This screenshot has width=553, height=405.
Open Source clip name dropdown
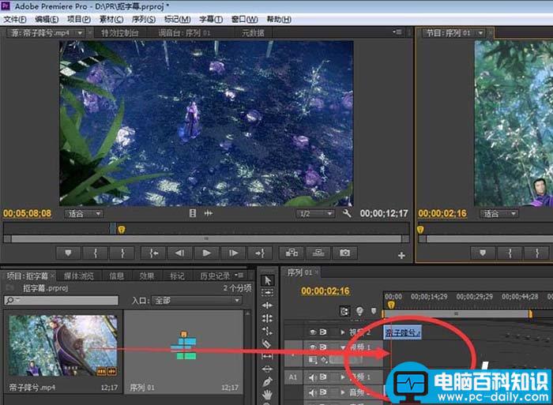point(81,33)
